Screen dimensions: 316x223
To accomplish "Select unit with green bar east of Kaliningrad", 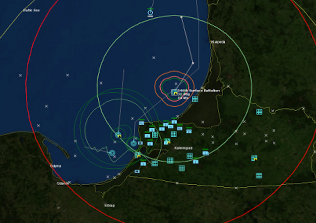I will [205, 152].
